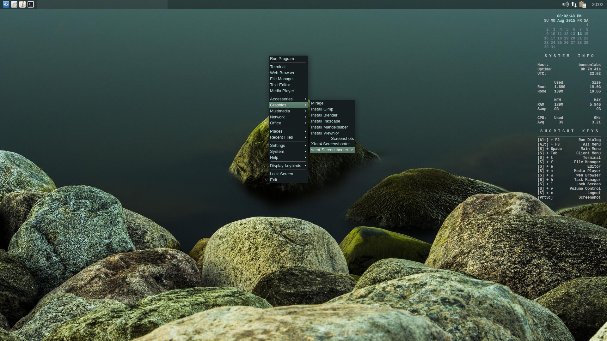Click Install Mandelbulber entry
607x341 pixels.
[x=332, y=127]
